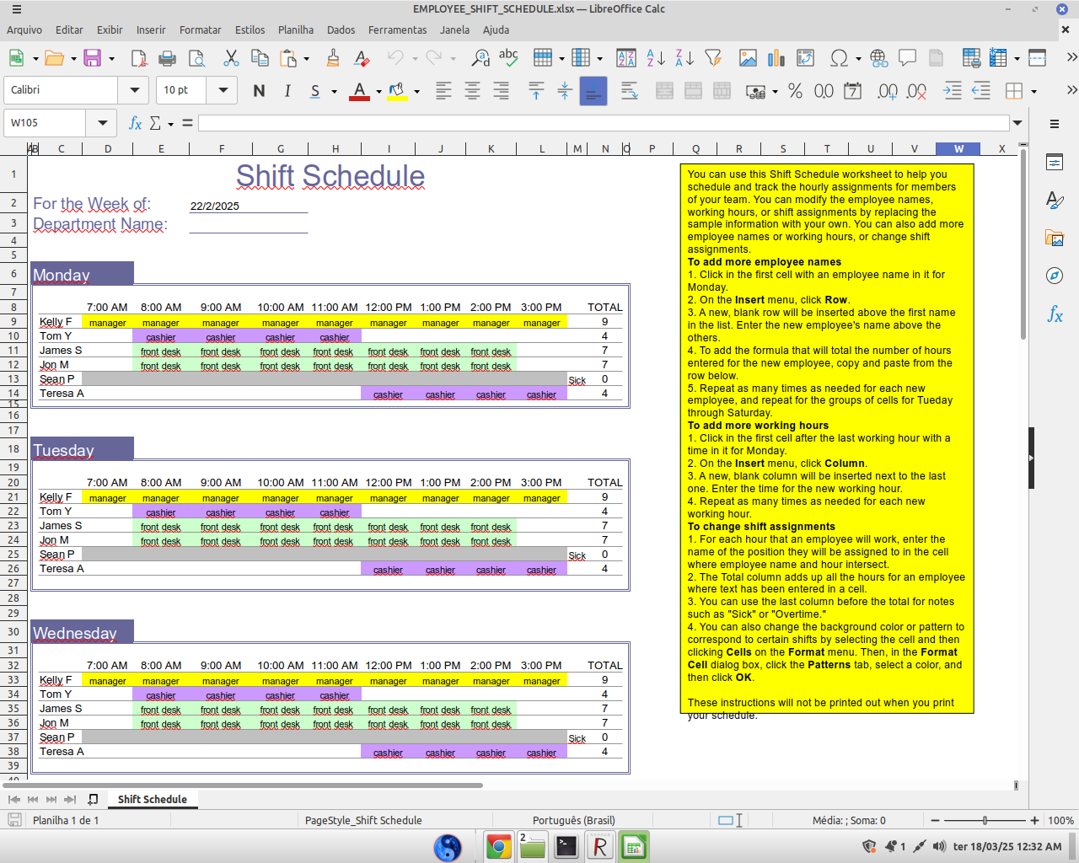Activate the Clone Formatting paintbrush
Viewport: 1079px width, 863px height.
[334, 58]
